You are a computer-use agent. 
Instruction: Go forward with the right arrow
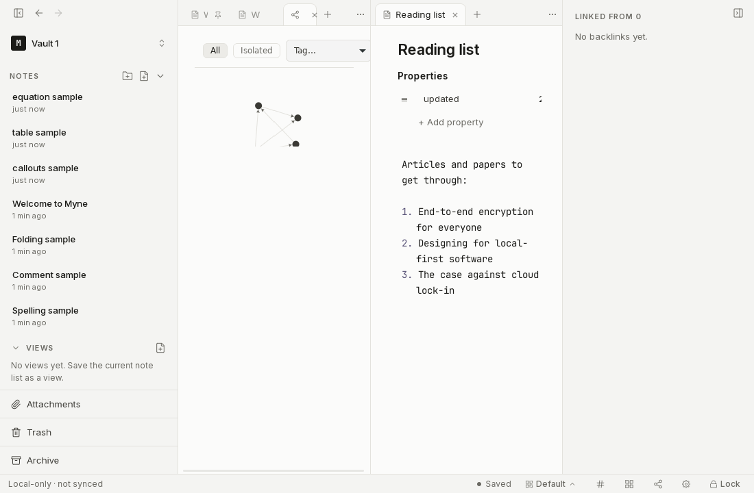(x=58, y=13)
